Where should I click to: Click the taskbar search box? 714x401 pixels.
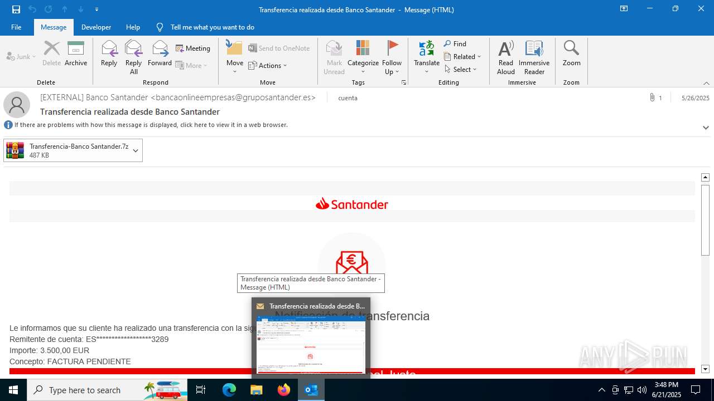click(107, 390)
